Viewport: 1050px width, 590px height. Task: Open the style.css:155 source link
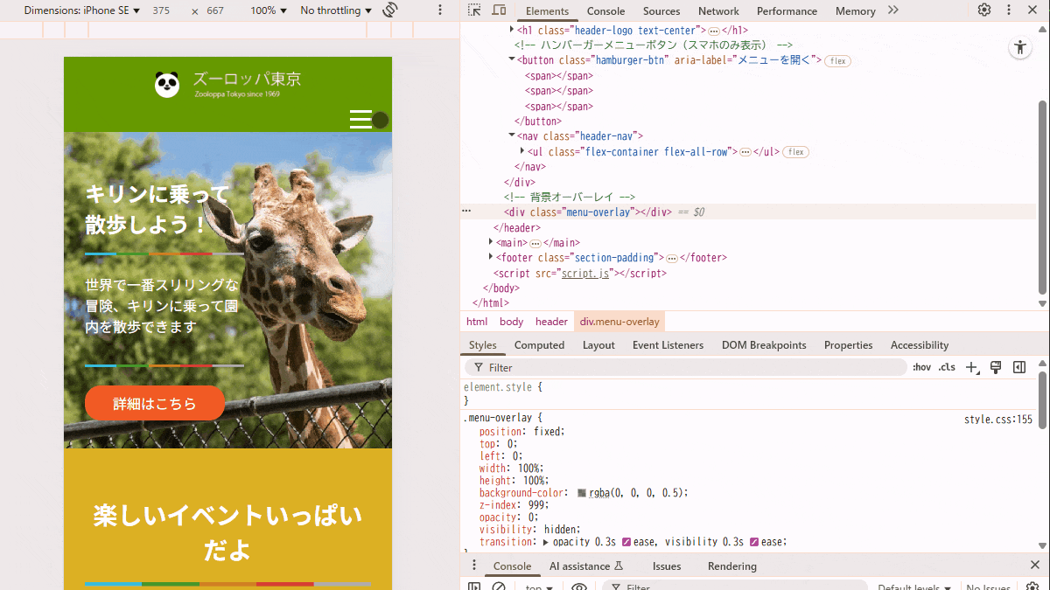pos(998,420)
